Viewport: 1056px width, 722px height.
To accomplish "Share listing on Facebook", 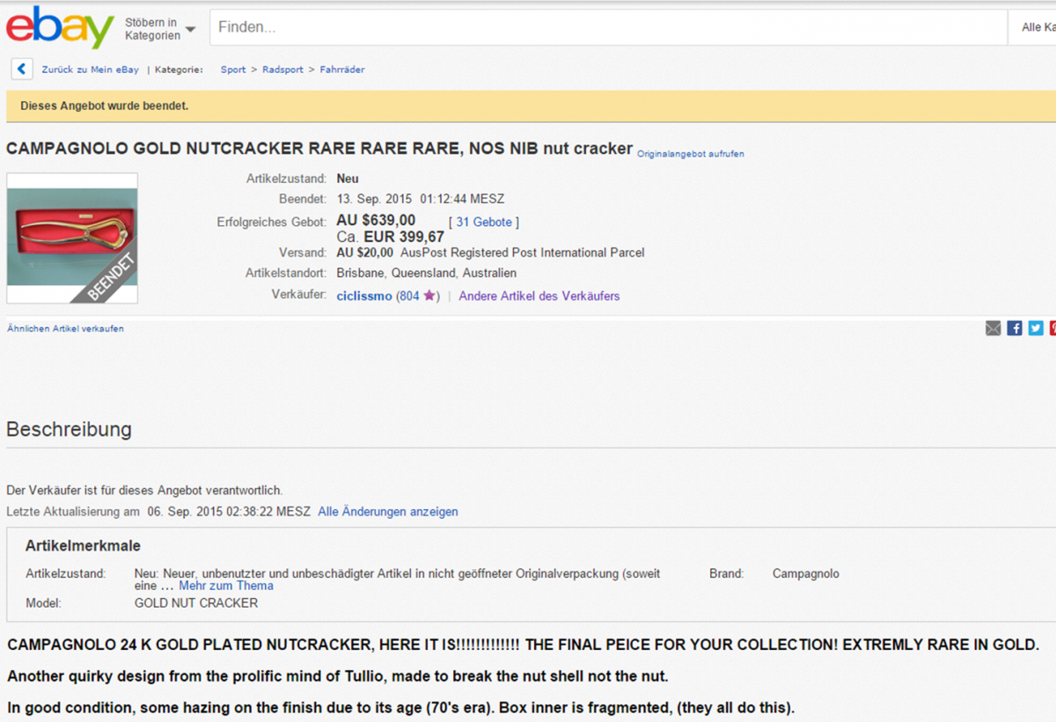I will 1015,328.
